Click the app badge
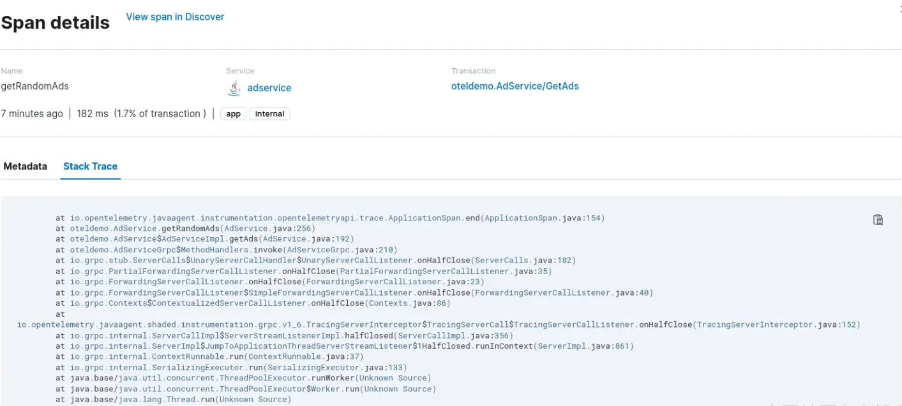Screen dimensions: 902x406 233,114
